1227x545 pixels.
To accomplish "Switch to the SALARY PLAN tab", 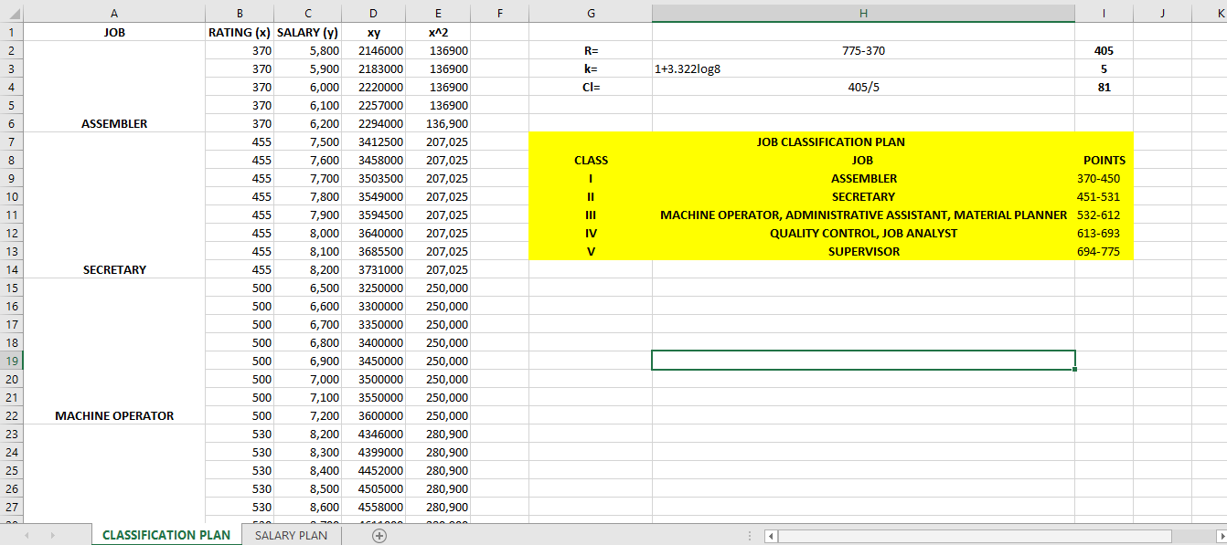I will [291, 535].
